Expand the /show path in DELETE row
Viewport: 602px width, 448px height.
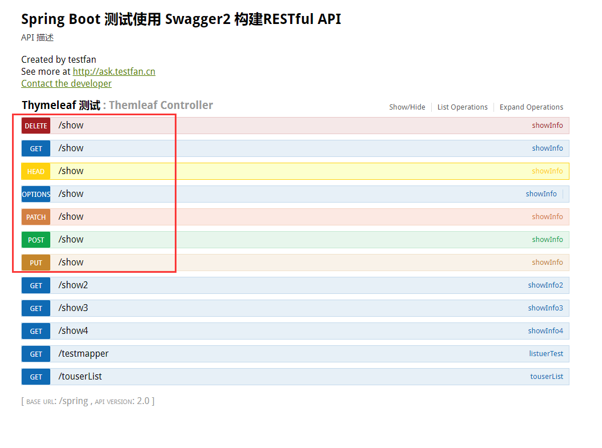tap(71, 126)
